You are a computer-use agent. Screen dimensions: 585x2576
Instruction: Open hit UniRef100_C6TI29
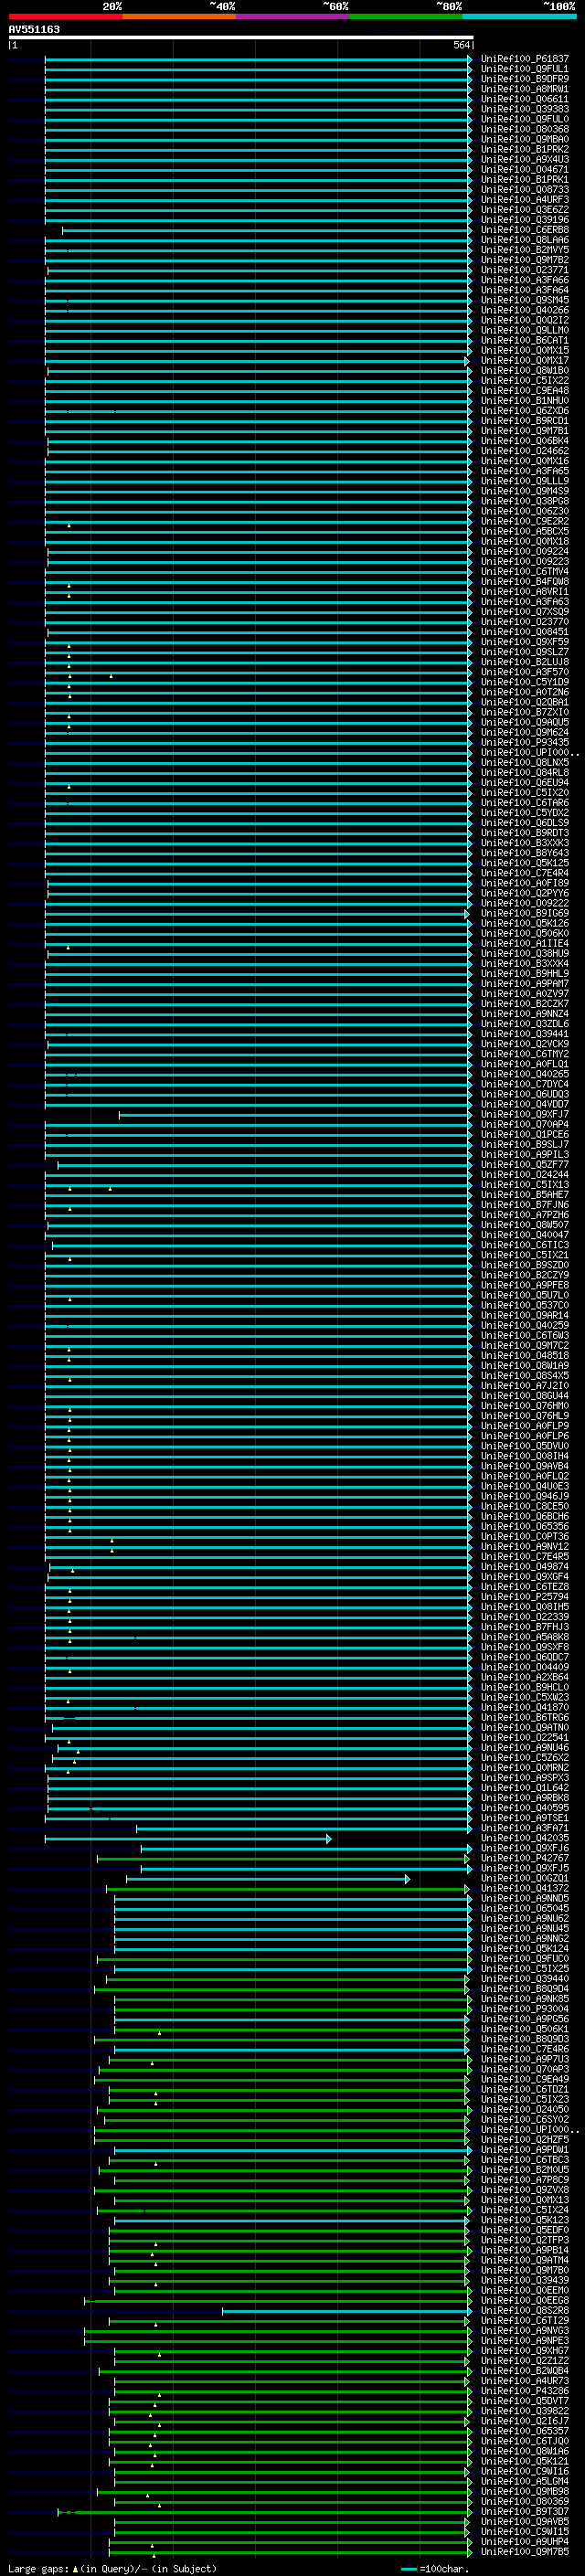[x=525, y=2320]
